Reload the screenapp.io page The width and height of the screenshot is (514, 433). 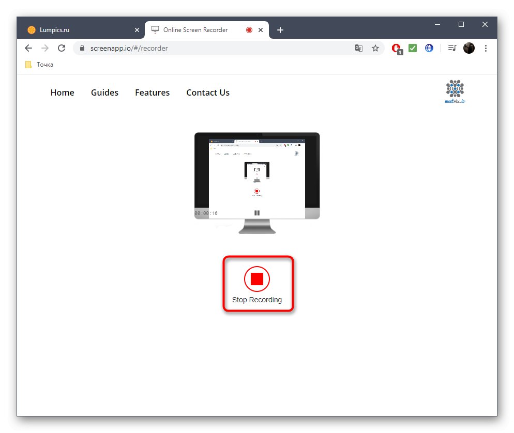(62, 48)
